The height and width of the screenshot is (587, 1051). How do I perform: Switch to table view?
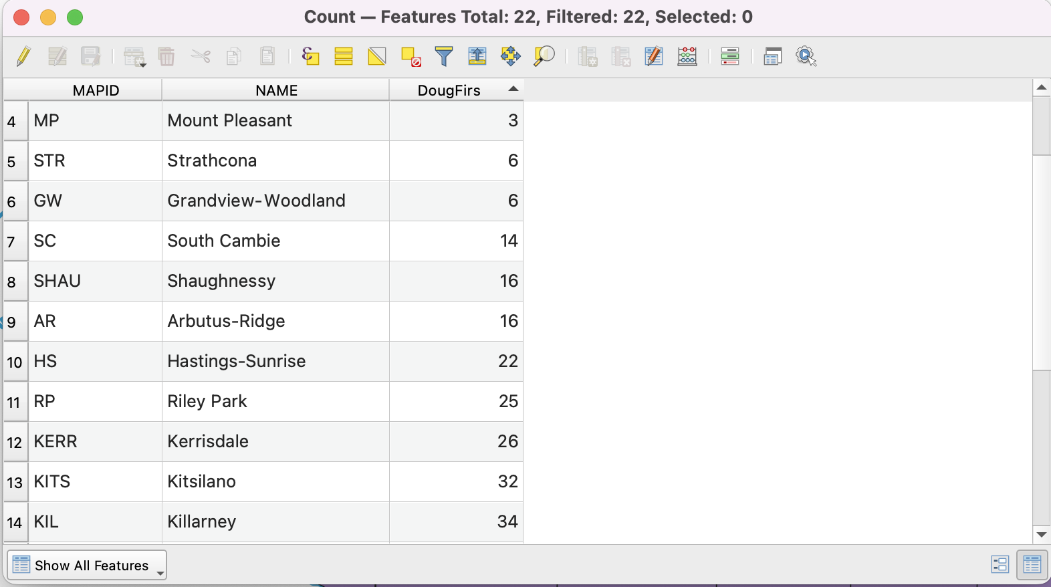1032,565
